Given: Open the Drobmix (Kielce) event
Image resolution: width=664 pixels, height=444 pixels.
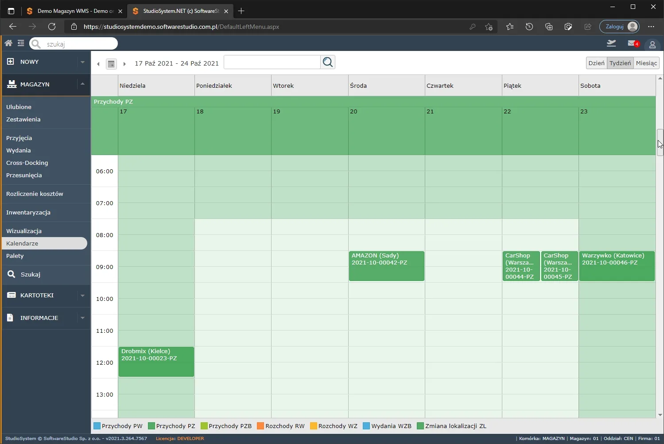Looking at the screenshot, I should [156, 362].
